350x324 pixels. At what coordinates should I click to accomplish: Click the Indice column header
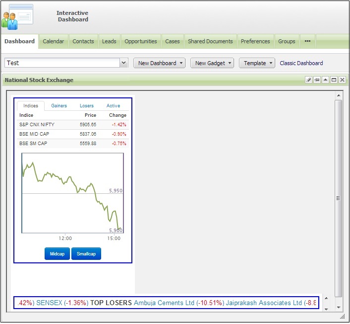pyautogui.click(x=26, y=115)
